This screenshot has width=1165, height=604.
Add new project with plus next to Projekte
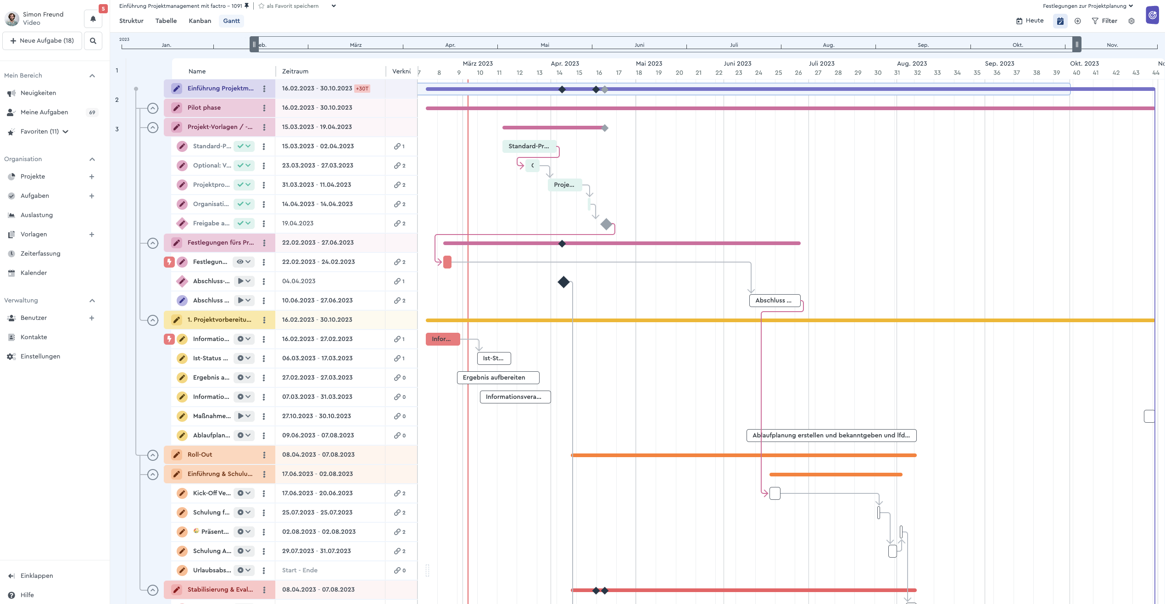[92, 177]
